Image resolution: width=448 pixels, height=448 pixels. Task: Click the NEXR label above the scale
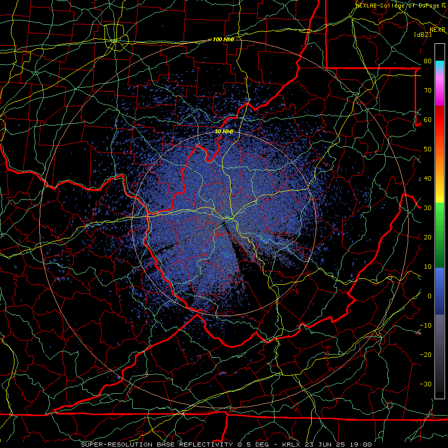pos(437,30)
